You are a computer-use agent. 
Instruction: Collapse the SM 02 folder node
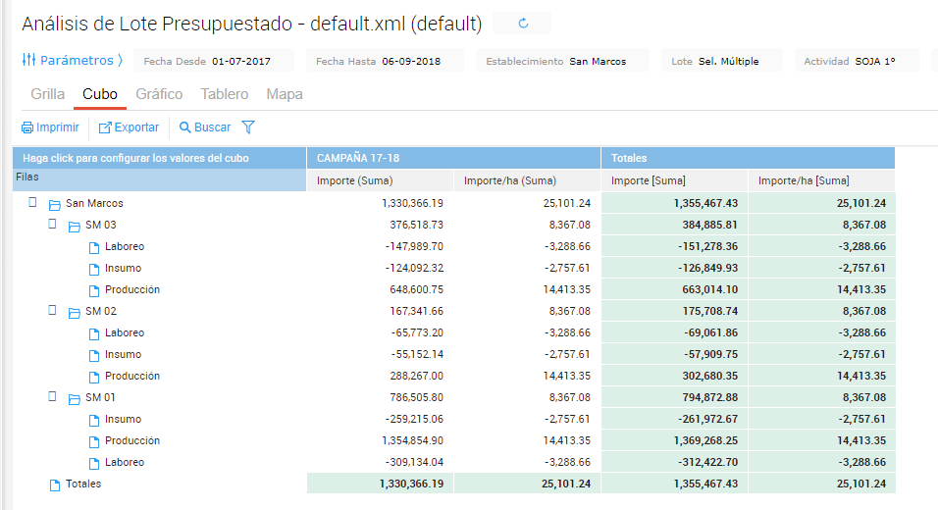click(x=75, y=312)
